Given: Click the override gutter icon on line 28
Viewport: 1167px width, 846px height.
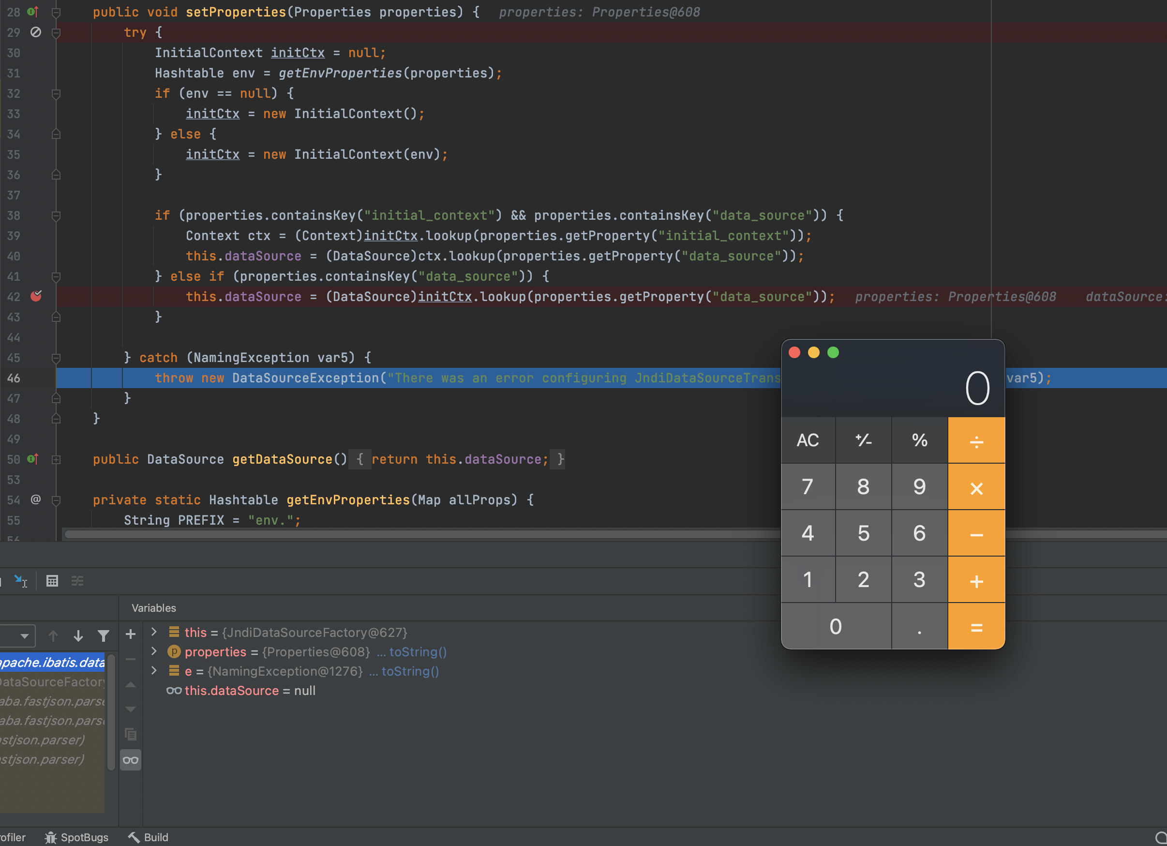Looking at the screenshot, I should 33,11.
